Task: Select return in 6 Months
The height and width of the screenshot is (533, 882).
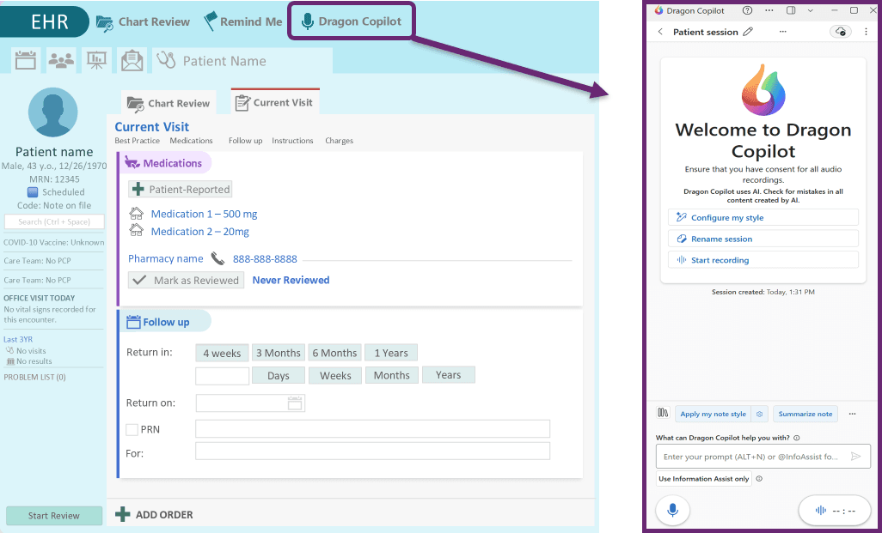Action: pos(334,353)
